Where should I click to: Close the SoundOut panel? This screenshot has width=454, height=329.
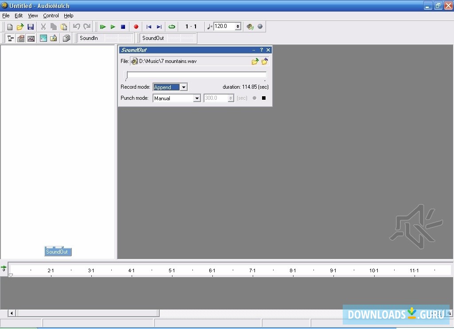tap(268, 50)
